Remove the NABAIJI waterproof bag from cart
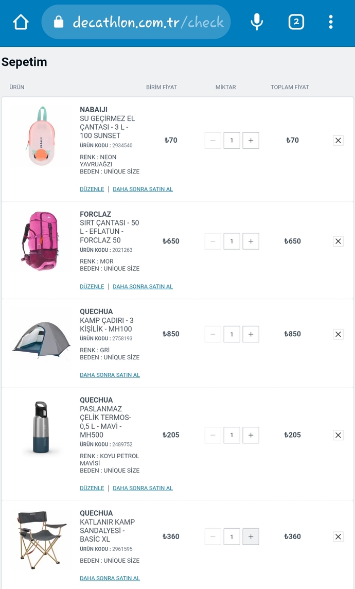Screen dimensions: 355x589 (x=338, y=140)
